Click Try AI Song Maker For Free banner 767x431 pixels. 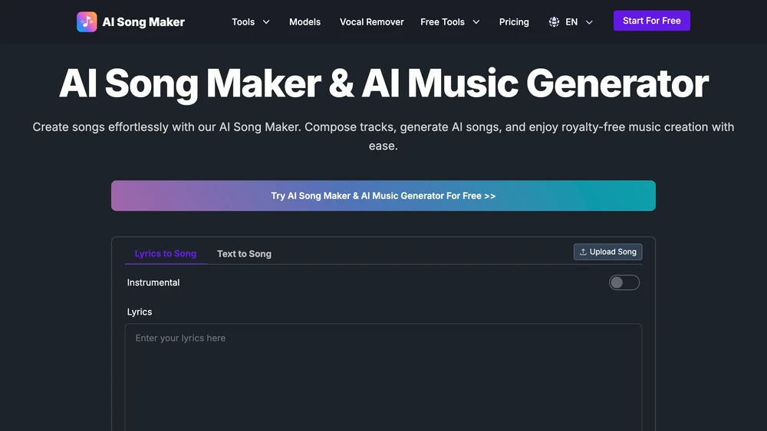[383, 196]
